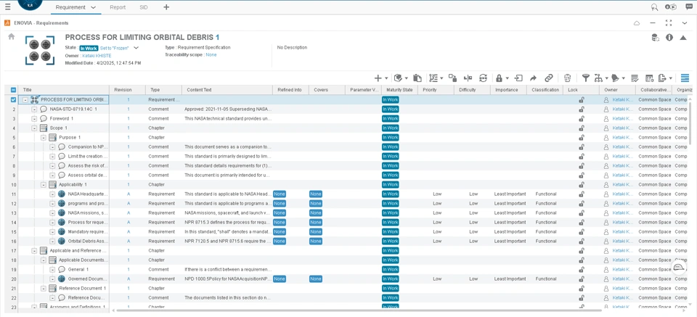The height and width of the screenshot is (317, 697).
Task: Click the 3DEXPERIENCE compass logo
Action: point(30,4)
